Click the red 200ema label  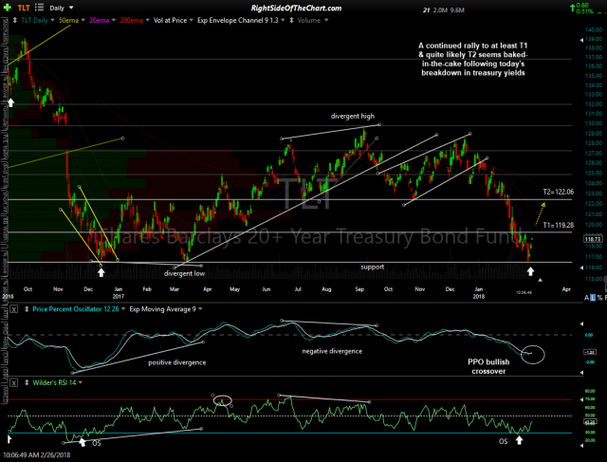click(131, 20)
